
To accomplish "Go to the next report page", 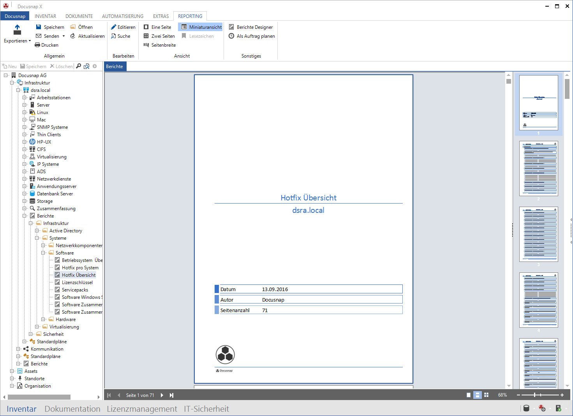I will [162, 395].
